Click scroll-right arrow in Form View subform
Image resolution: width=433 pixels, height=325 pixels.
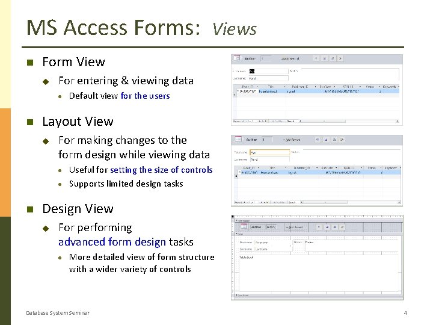click(397, 121)
